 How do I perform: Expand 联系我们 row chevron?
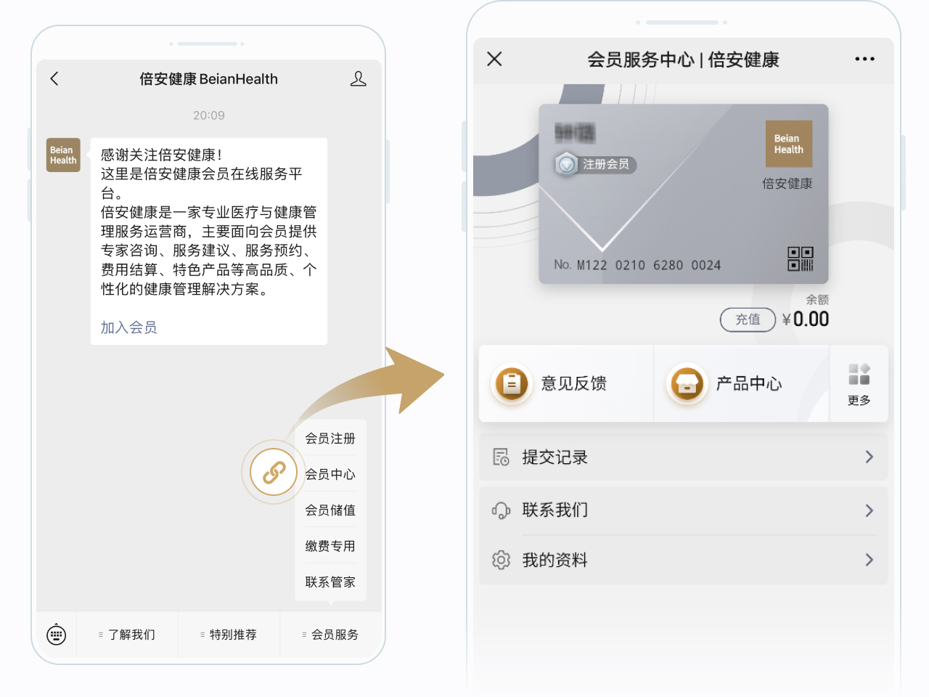(869, 510)
